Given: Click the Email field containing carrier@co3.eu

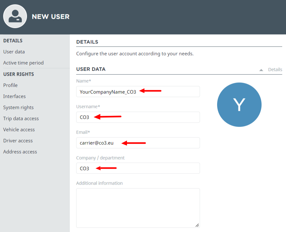Looking at the screenshot, I should pyautogui.click(x=138, y=143).
